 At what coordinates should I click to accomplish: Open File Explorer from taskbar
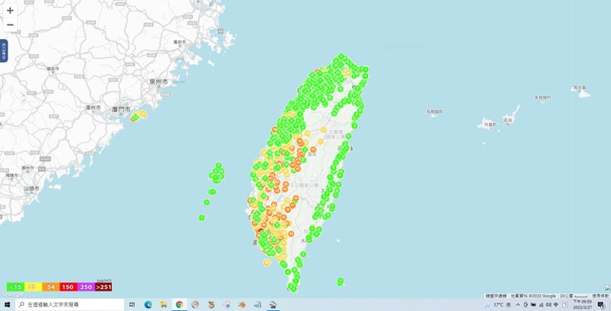(x=164, y=305)
